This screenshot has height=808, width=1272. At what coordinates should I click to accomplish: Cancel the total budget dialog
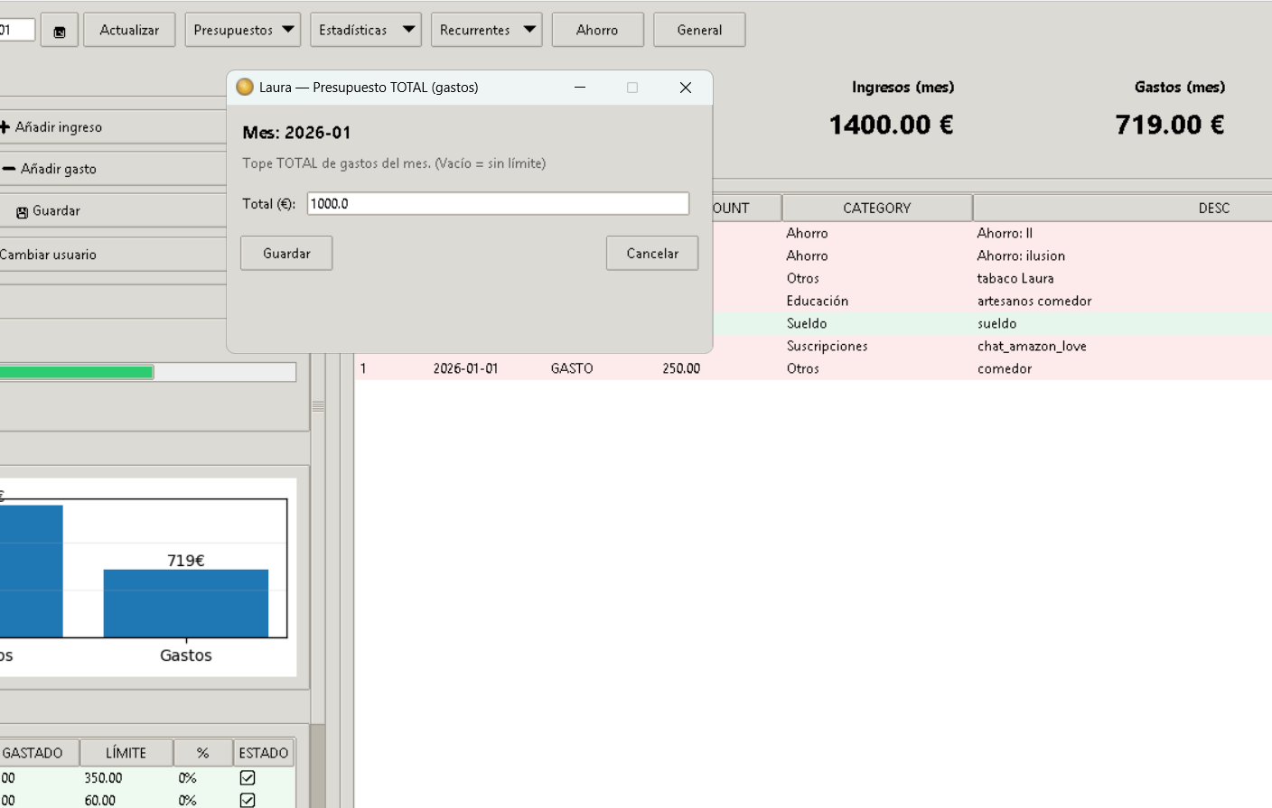[651, 254]
